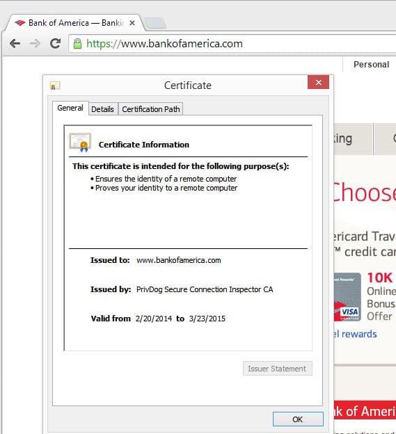The height and width of the screenshot is (434, 396).
Task: Click the Issuer Statement button
Action: [x=278, y=369]
